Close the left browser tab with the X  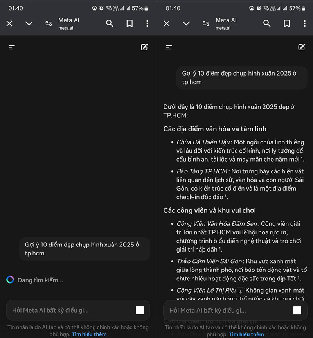click(x=9, y=23)
